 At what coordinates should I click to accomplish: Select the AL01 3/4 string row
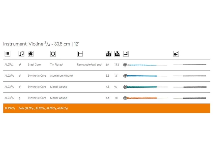coord(9,65)
